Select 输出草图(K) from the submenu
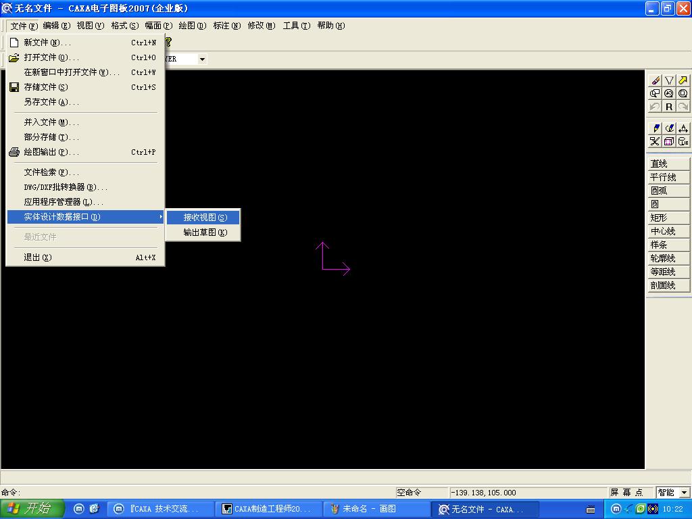The height and width of the screenshot is (519, 692). [x=203, y=232]
